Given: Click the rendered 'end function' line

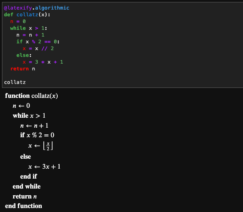Looking at the screenshot, I should click(23, 206).
